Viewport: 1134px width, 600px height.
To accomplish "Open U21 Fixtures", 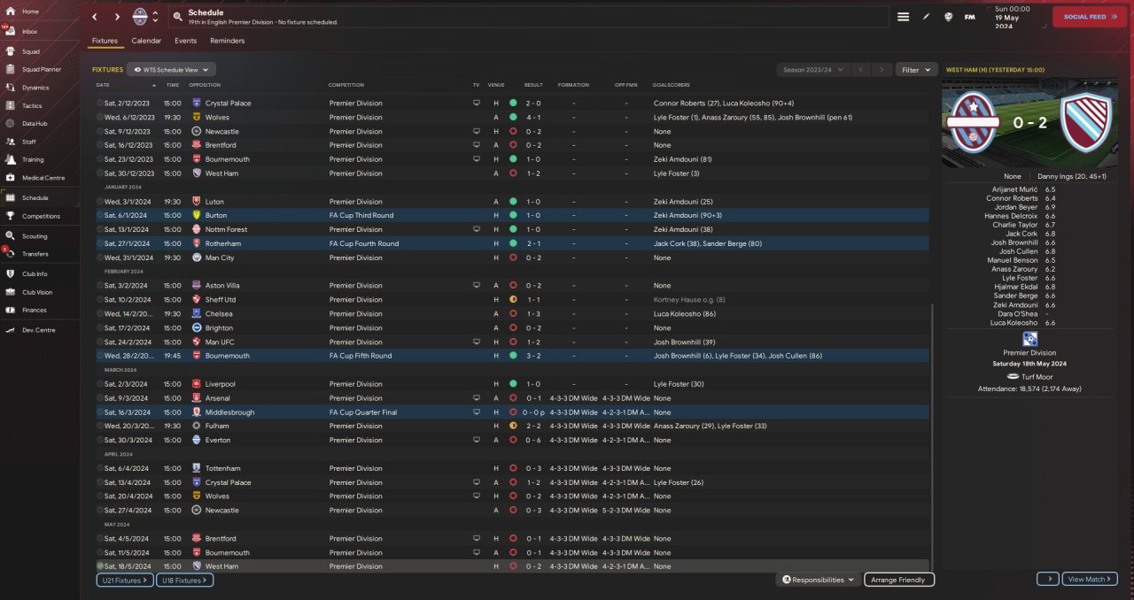I will click(124, 580).
